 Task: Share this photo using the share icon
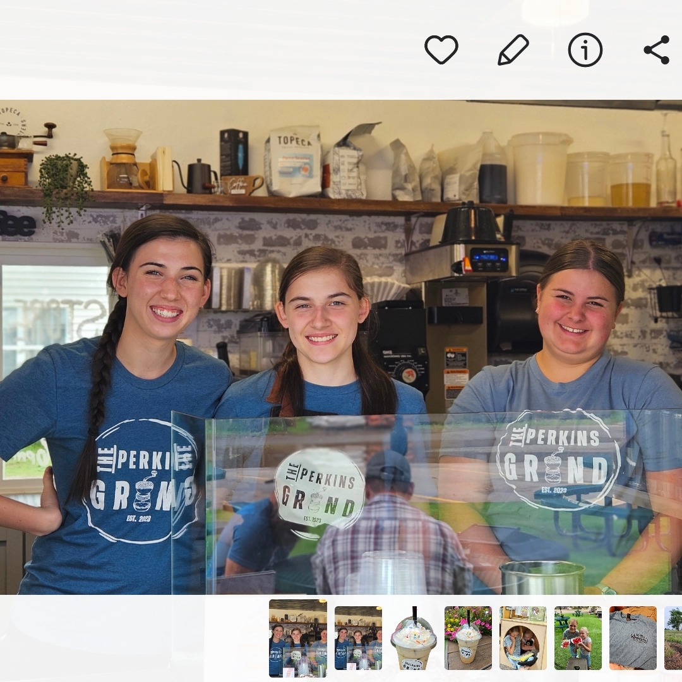(x=656, y=50)
